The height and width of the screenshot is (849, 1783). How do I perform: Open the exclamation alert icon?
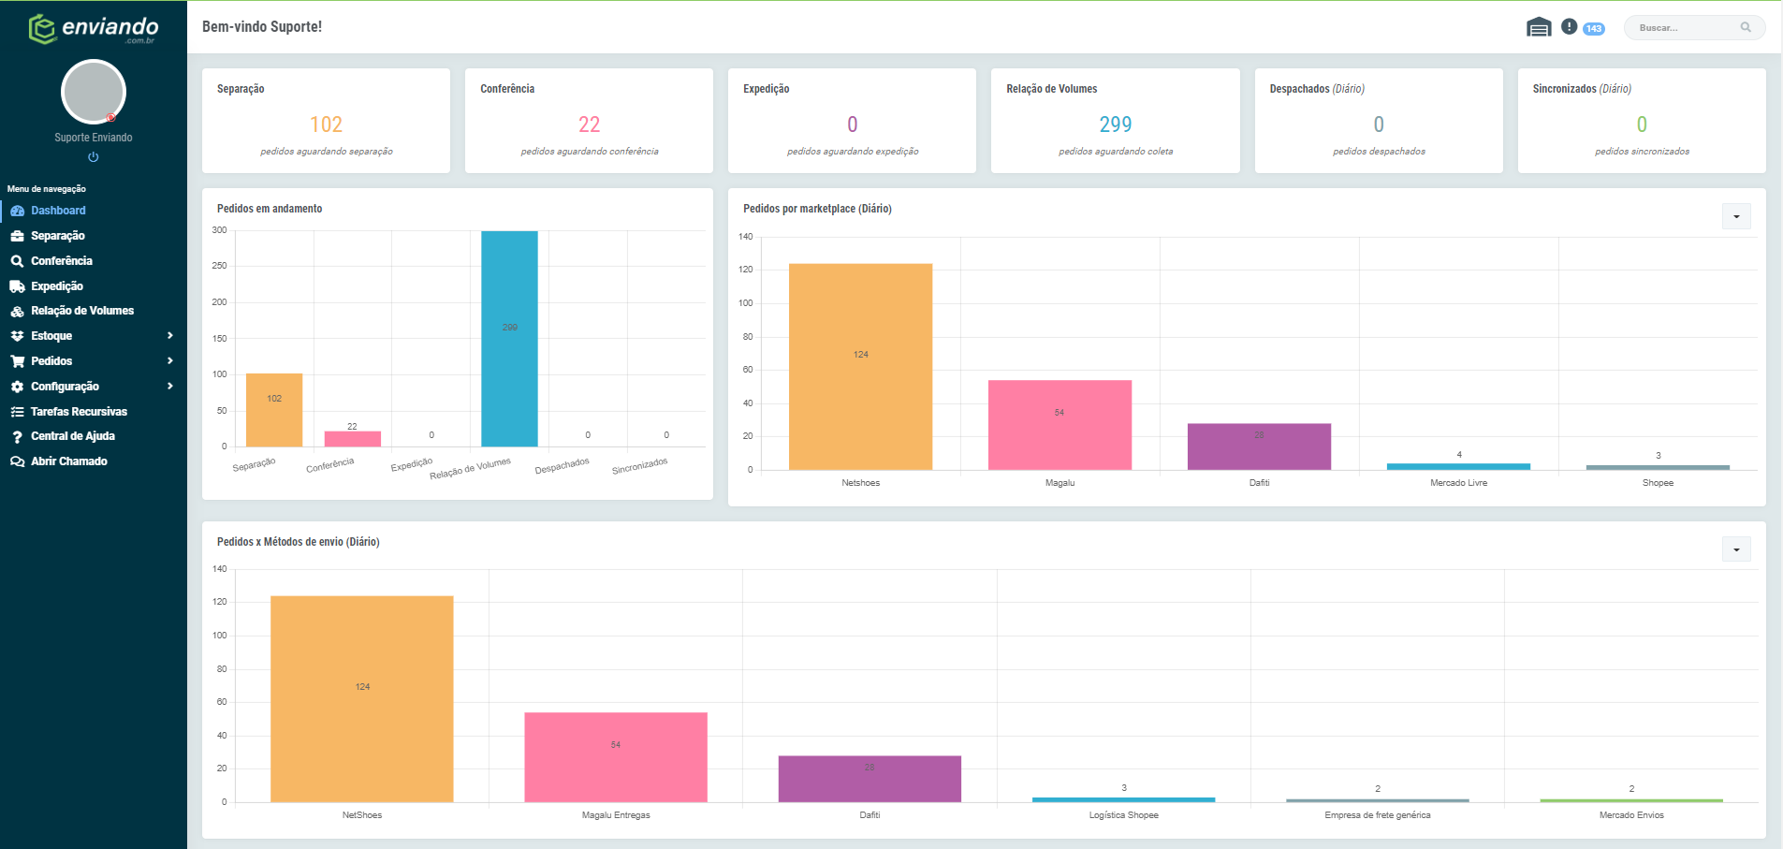tap(1570, 27)
